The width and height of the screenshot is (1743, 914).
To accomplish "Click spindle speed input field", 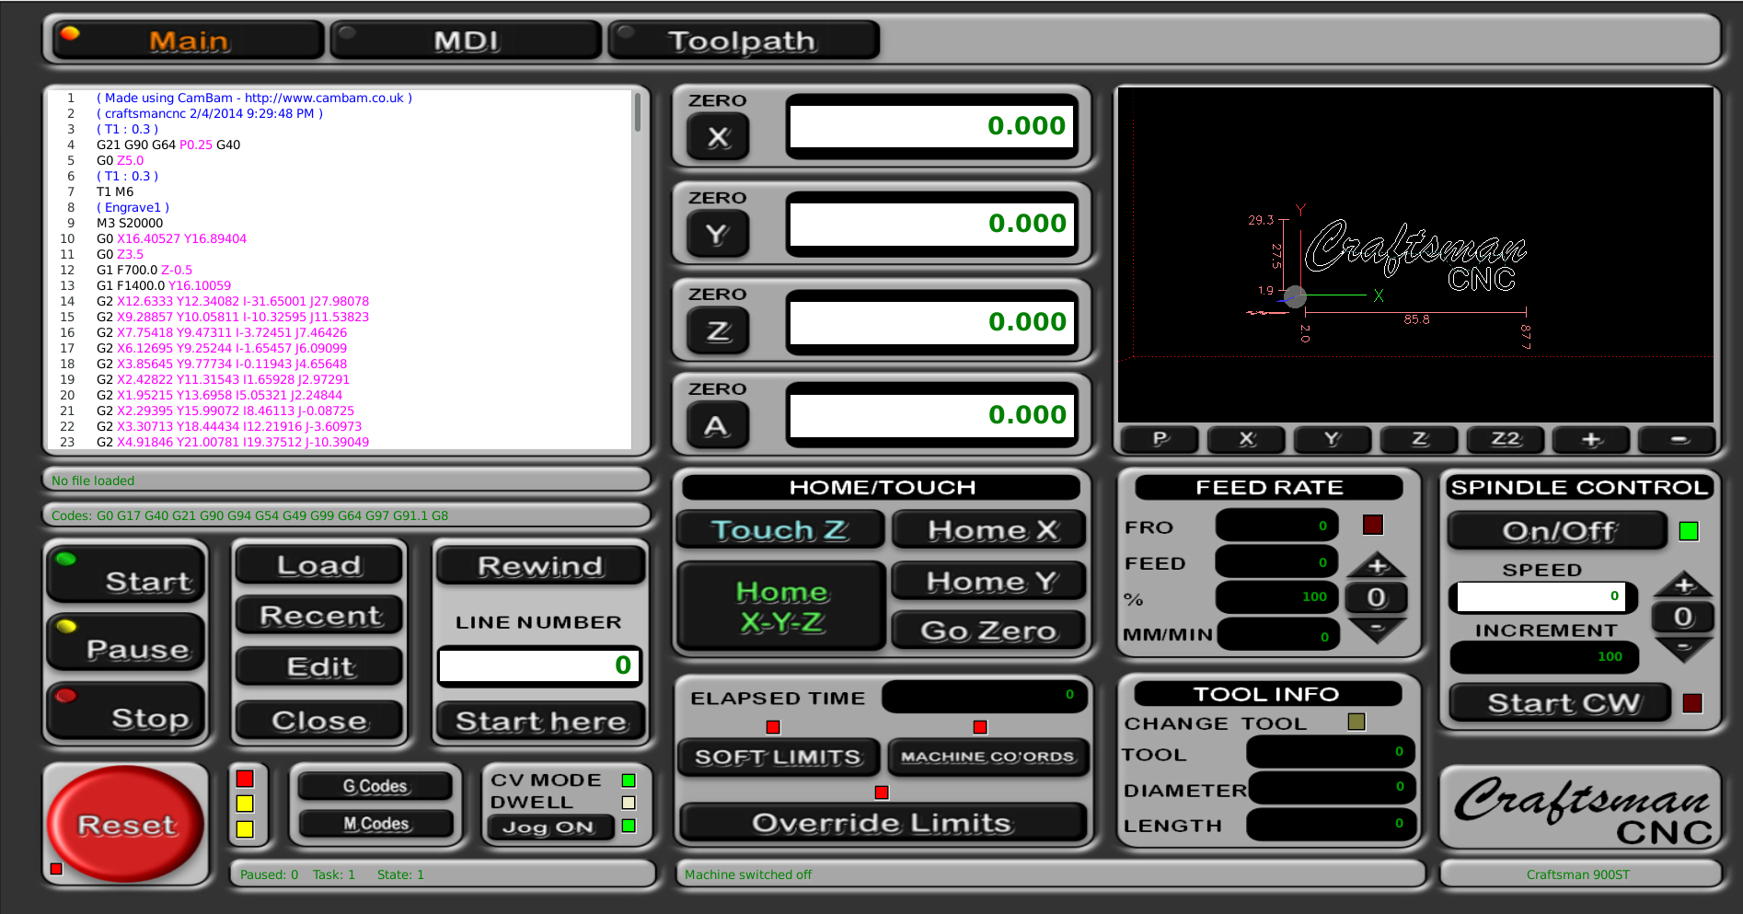I will (1541, 596).
